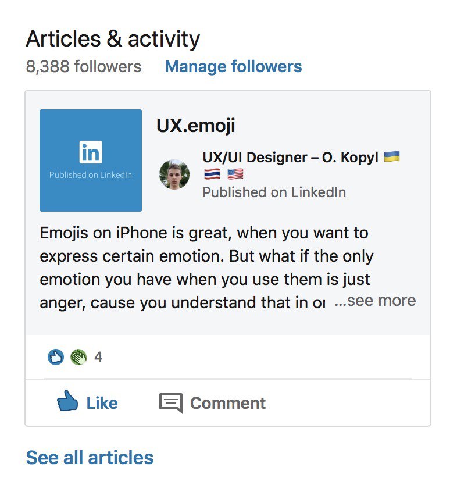Click the article excerpt text about Emojis
The height and width of the screenshot is (492, 450).
[205, 268]
